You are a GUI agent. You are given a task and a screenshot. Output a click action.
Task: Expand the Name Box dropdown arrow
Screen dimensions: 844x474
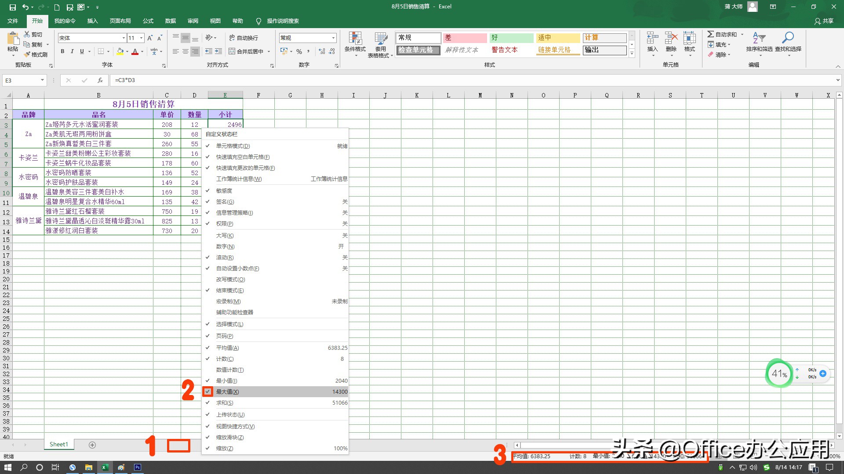coord(42,80)
